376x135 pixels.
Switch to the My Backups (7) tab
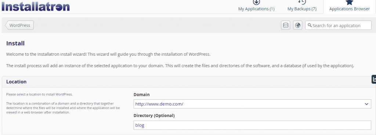pos(302,9)
